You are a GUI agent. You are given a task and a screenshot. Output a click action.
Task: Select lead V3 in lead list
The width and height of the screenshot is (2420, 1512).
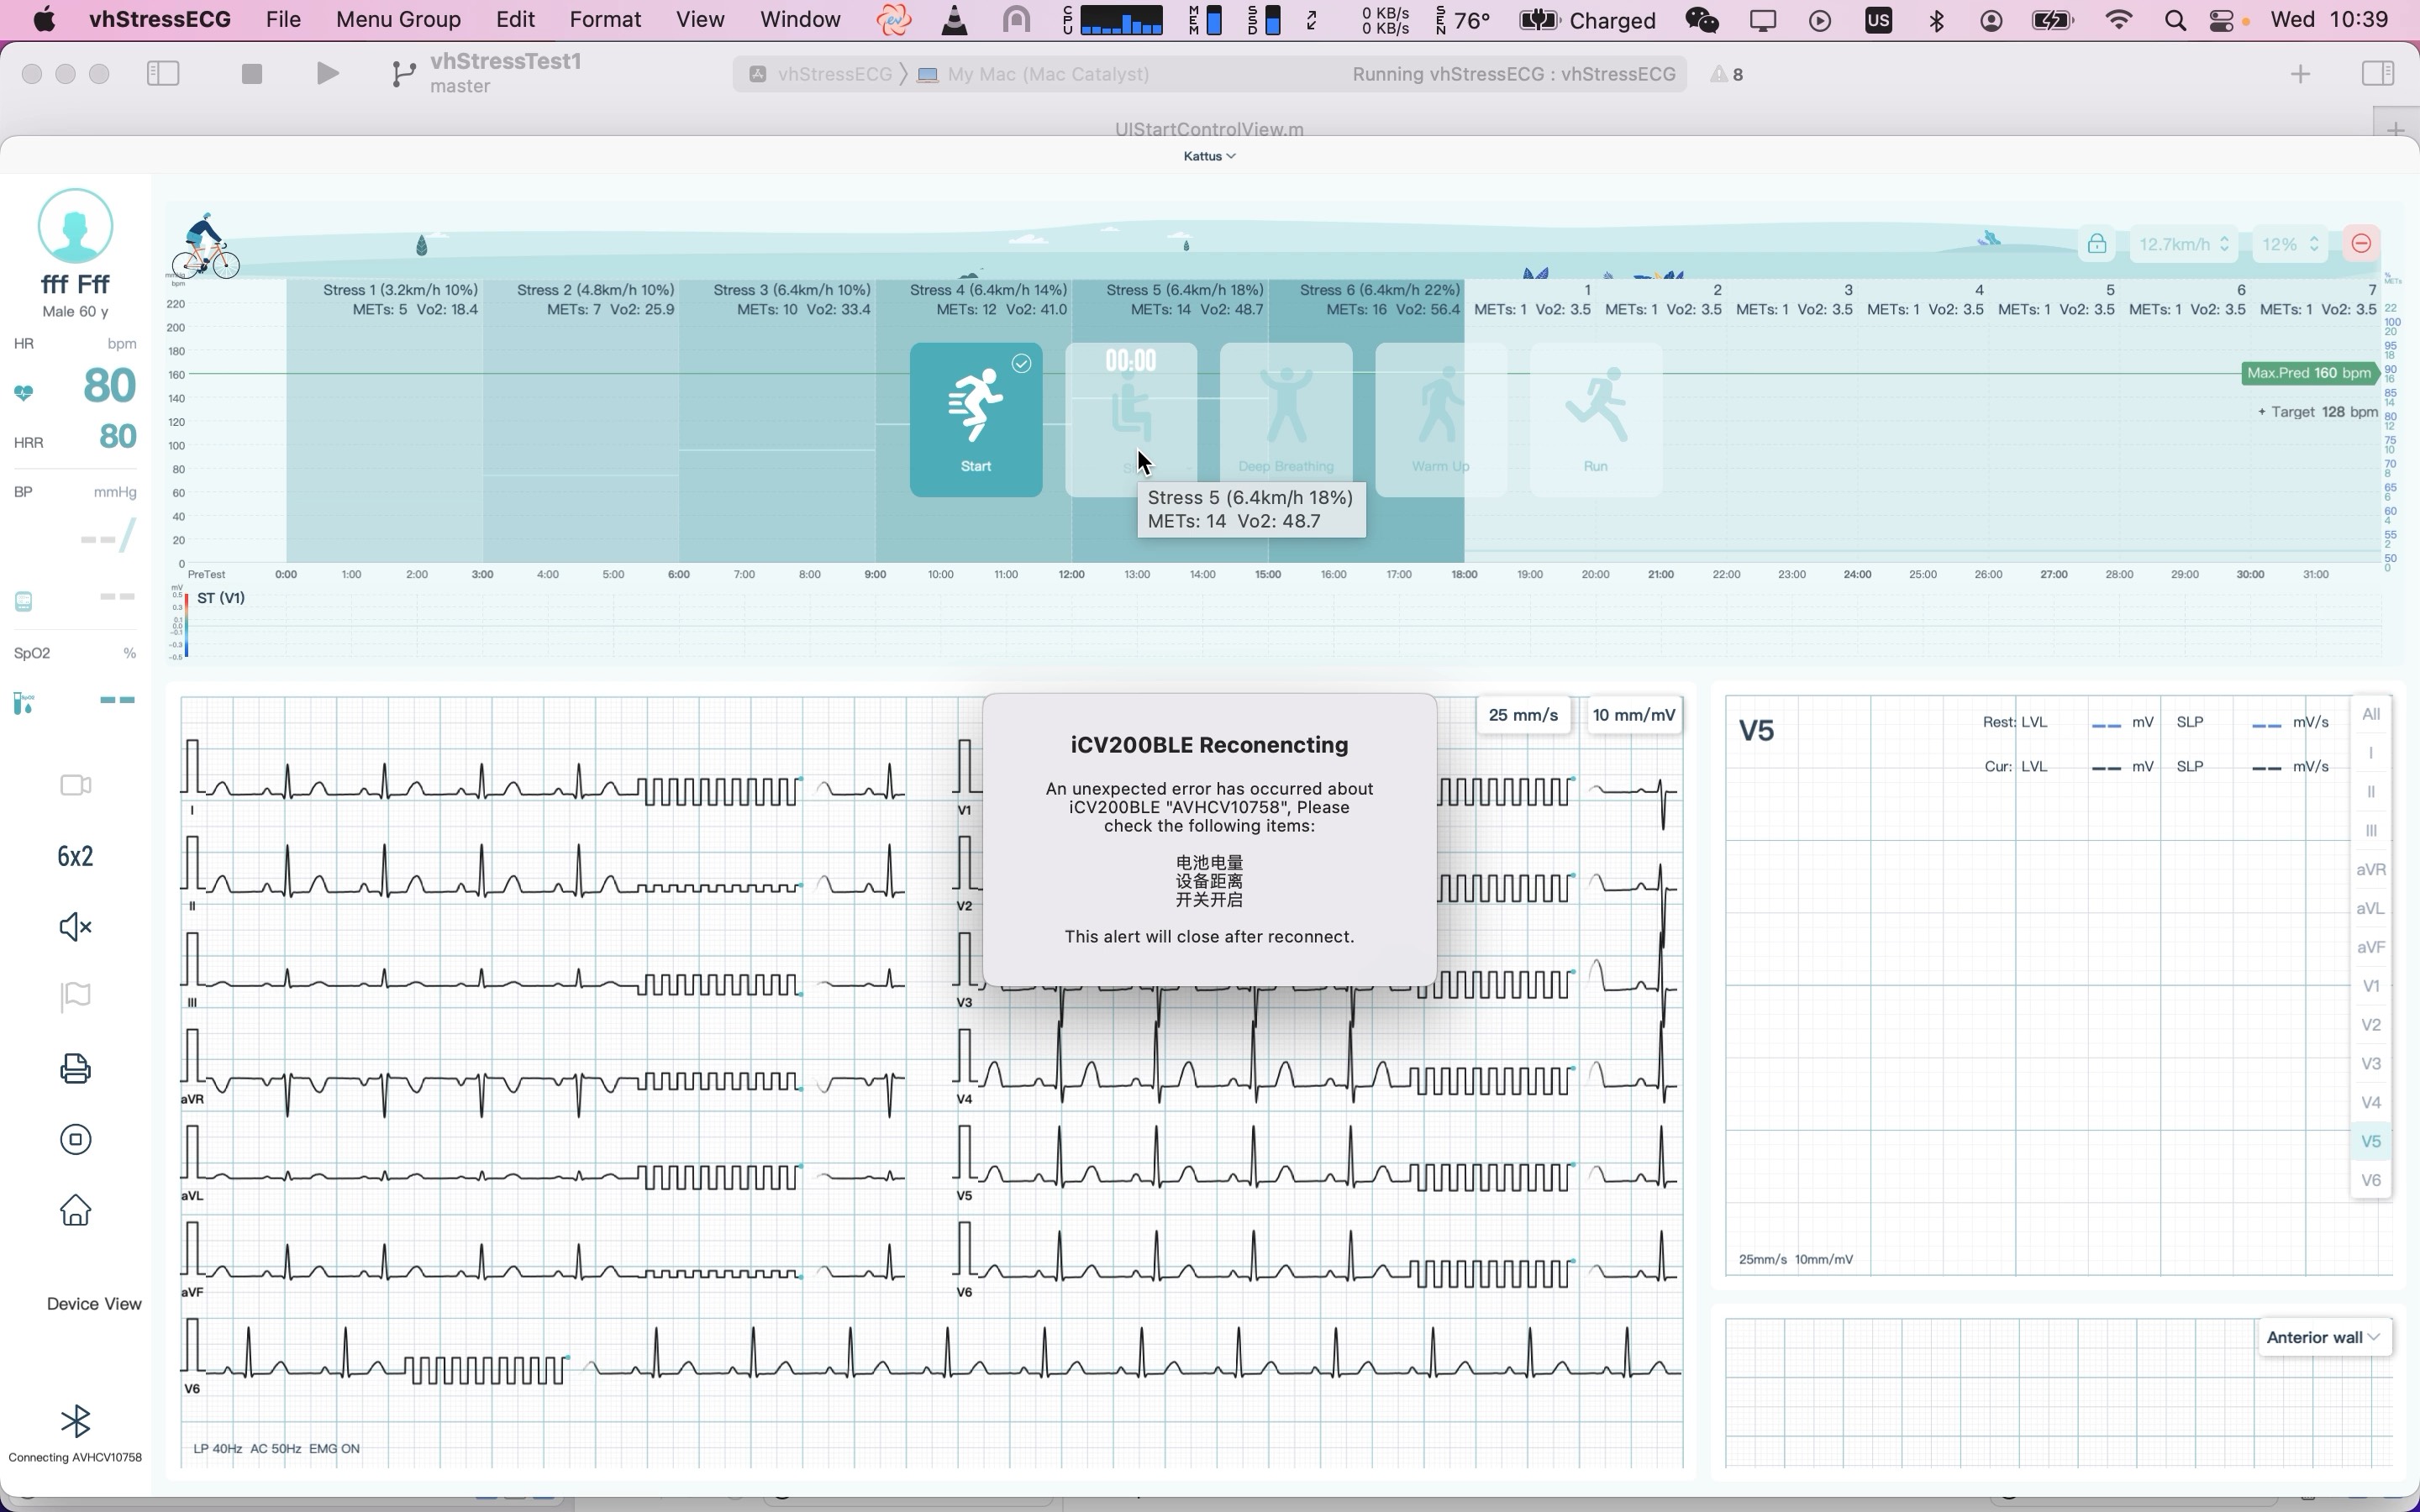click(2371, 1064)
